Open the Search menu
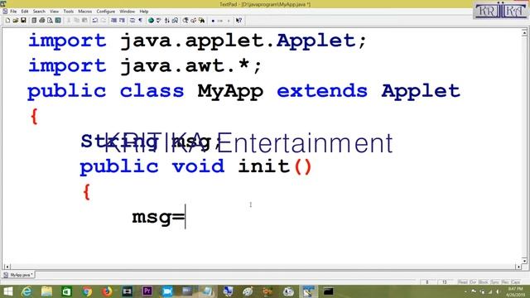This screenshot has width=530, height=298. click(39, 11)
